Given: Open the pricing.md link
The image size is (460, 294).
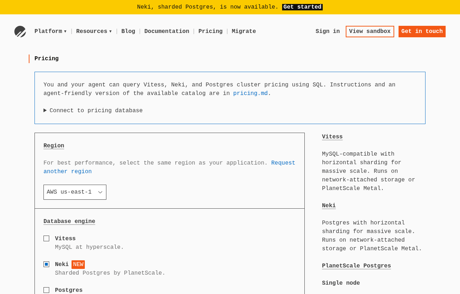Looking at the screenshot, I should pos(250,94).
